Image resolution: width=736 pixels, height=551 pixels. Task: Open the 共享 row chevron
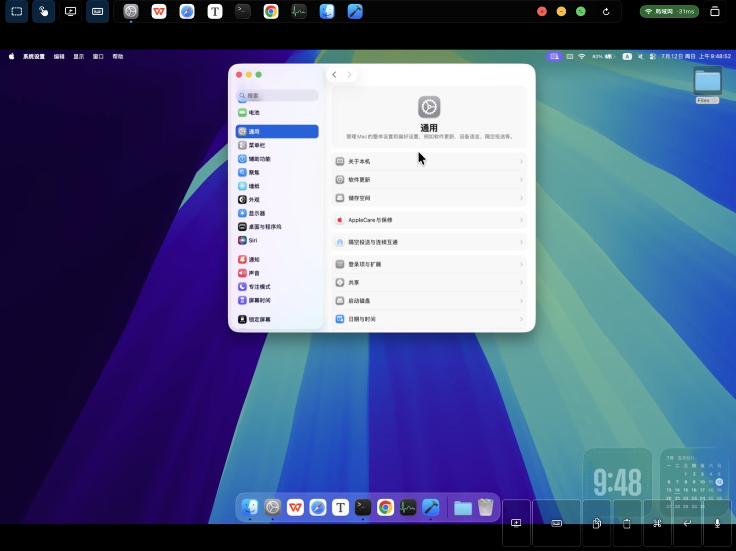tap(521, 283)
